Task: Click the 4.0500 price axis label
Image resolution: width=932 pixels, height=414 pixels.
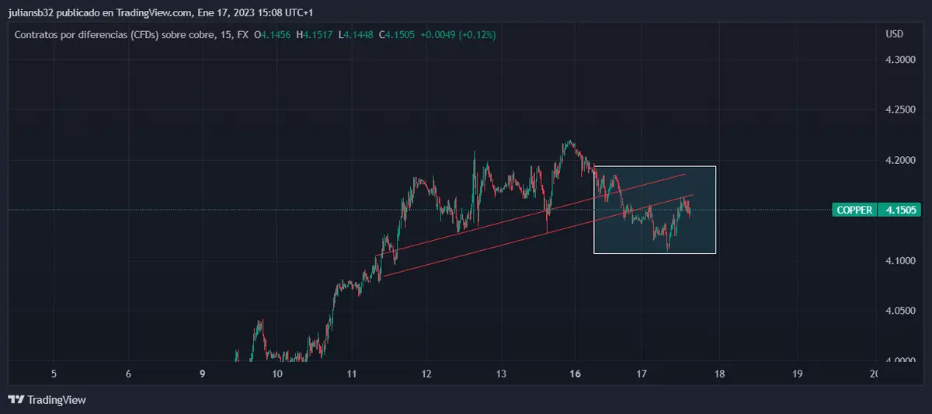Action: click(899, 311)
